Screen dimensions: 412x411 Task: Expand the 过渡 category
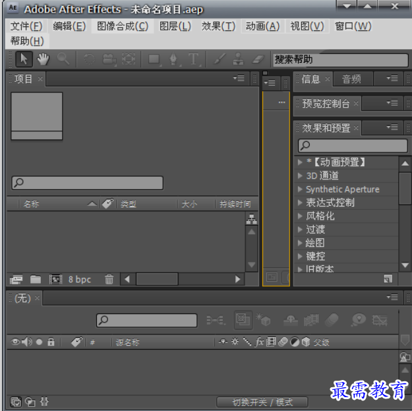click(x=300, y=230)
